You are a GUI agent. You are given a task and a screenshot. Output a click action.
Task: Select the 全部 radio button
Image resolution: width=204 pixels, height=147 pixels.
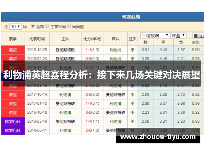[x=33, y=26]
